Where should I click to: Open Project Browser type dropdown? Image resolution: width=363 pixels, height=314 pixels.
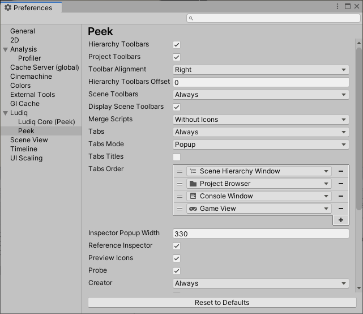point(259,184)
